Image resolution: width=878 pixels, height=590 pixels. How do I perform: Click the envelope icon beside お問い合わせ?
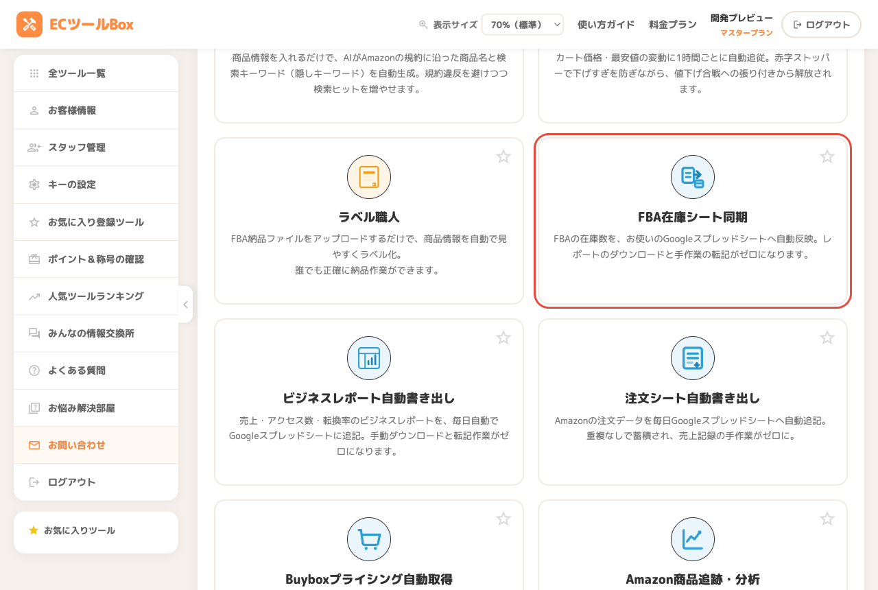[34, 445]
